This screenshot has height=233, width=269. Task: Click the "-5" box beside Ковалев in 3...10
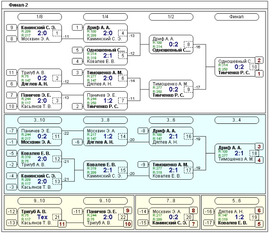click(12, 153)
